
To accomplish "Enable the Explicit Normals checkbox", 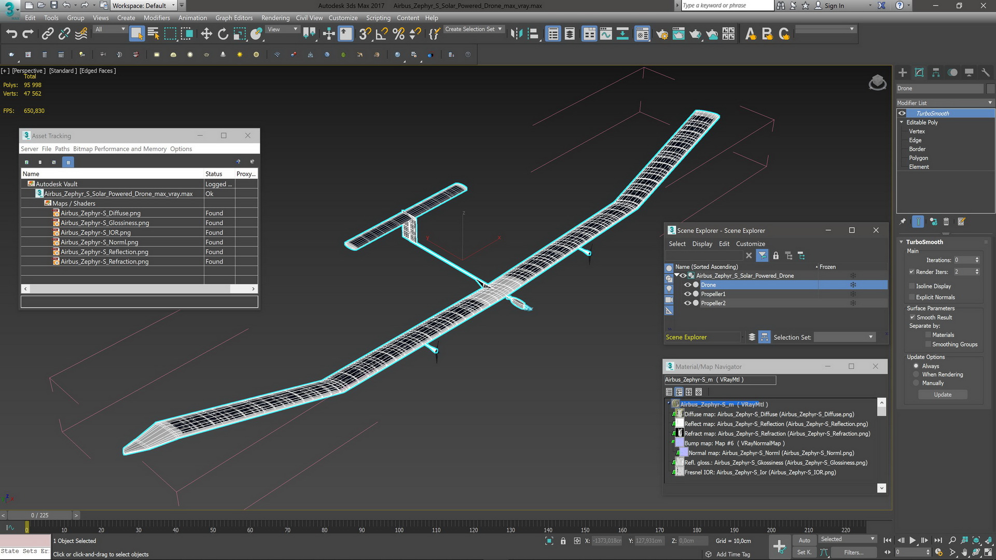I will pos(911,297).
